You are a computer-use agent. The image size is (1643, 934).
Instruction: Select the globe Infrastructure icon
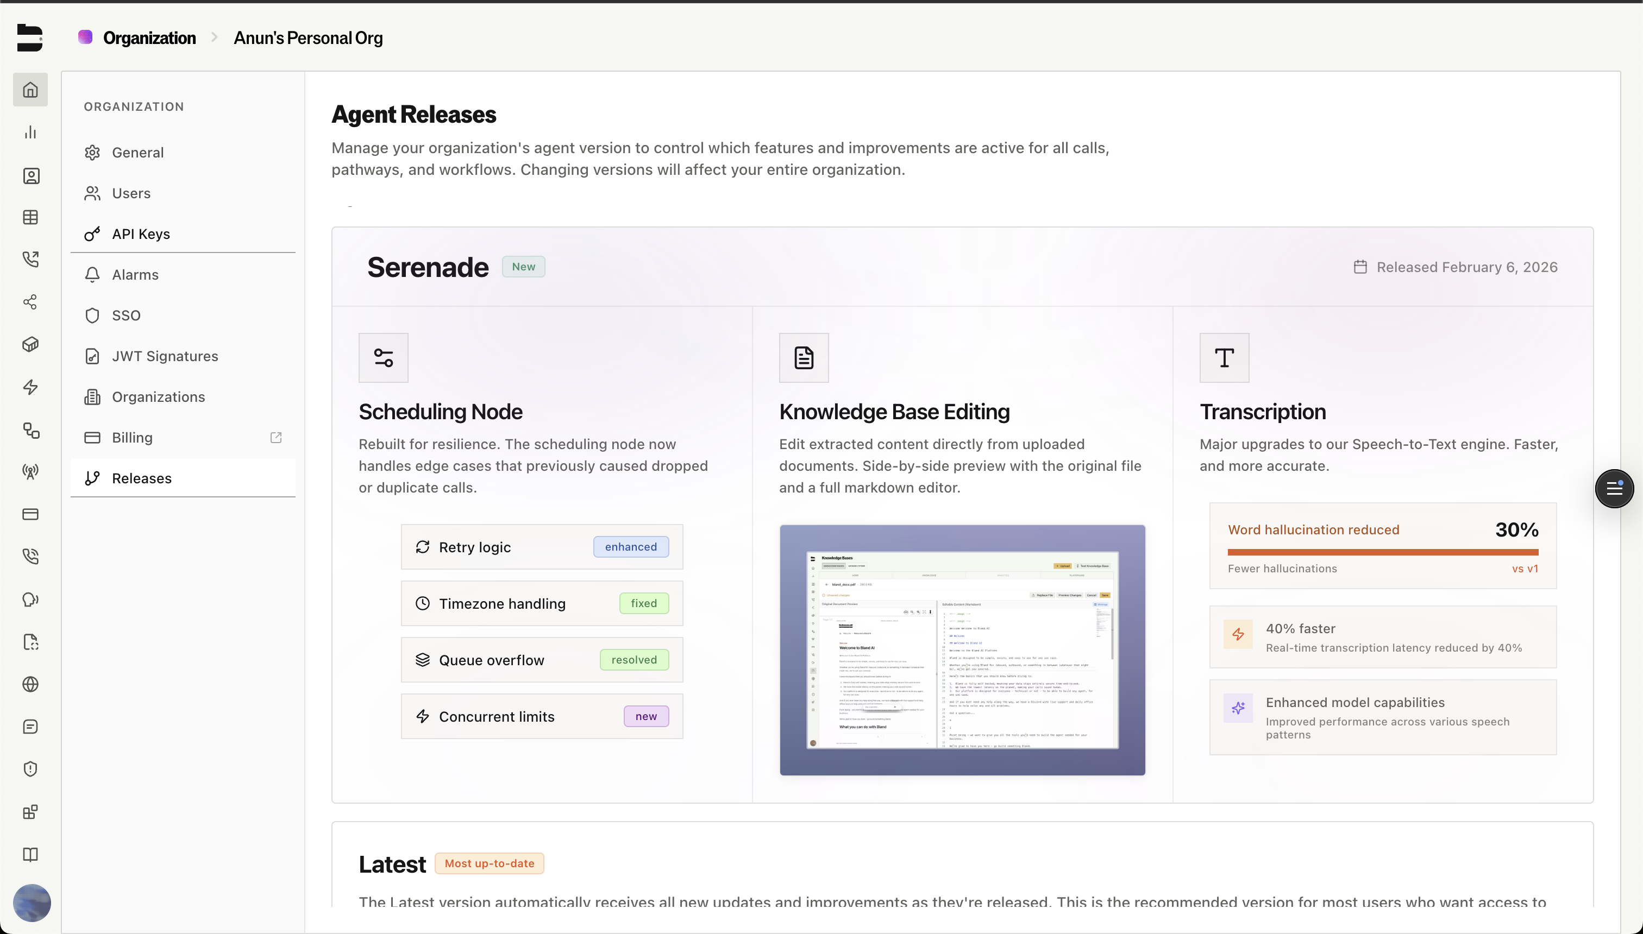click(x=30, y=684)
